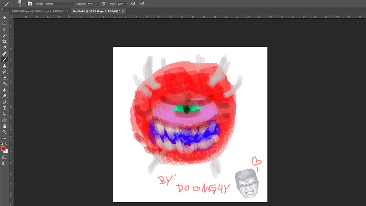Enable airbrush-style build-up
This screenshot has height=206, width=366.
point(133,3)
